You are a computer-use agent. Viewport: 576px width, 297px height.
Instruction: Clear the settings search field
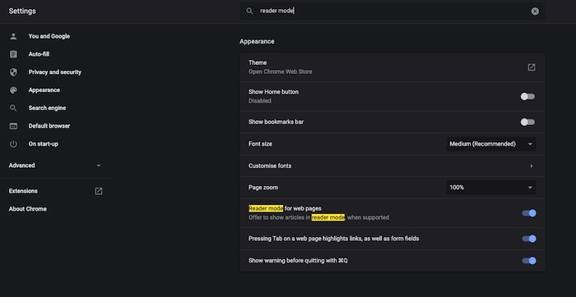535,11
